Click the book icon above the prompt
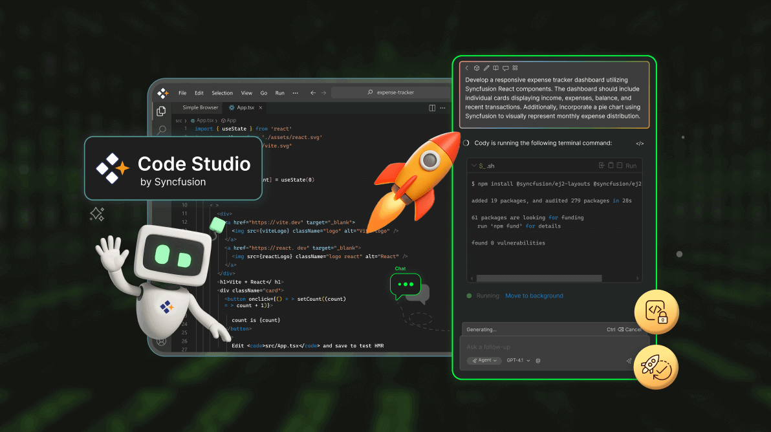 point(495,68)
